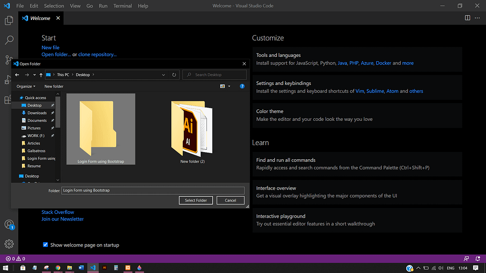Select the Login Form using Bootstrap folder
Image resolution: width=486 pixels, height=273 pixels.
pos(101,129)
